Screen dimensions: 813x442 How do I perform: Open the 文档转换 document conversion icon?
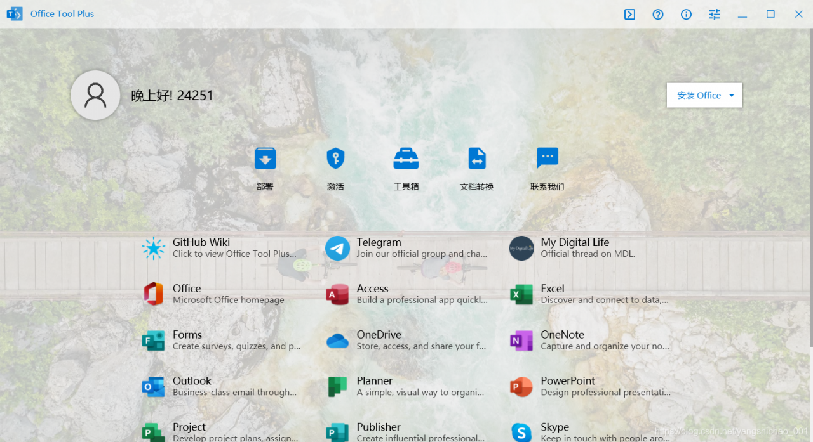(477, 159)
